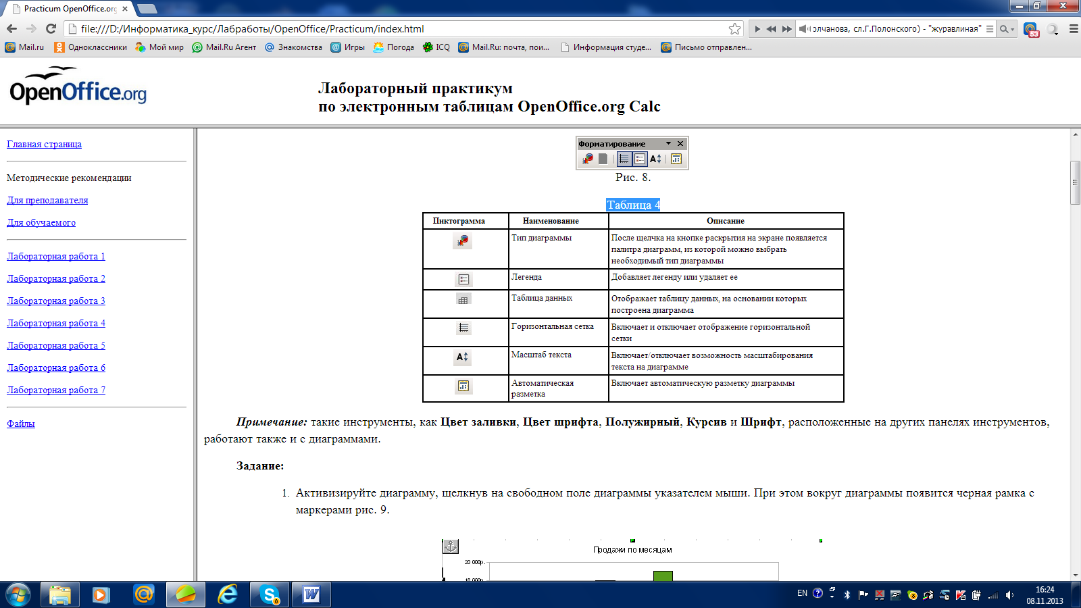Open the Мой мир bookmark
This screenshot has width=1081, height=608.
tap(159, 47)
